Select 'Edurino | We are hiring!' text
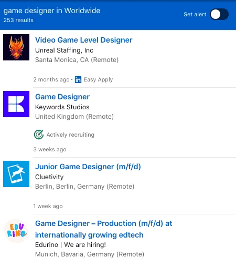236x268 pixels. coord(70,245)
